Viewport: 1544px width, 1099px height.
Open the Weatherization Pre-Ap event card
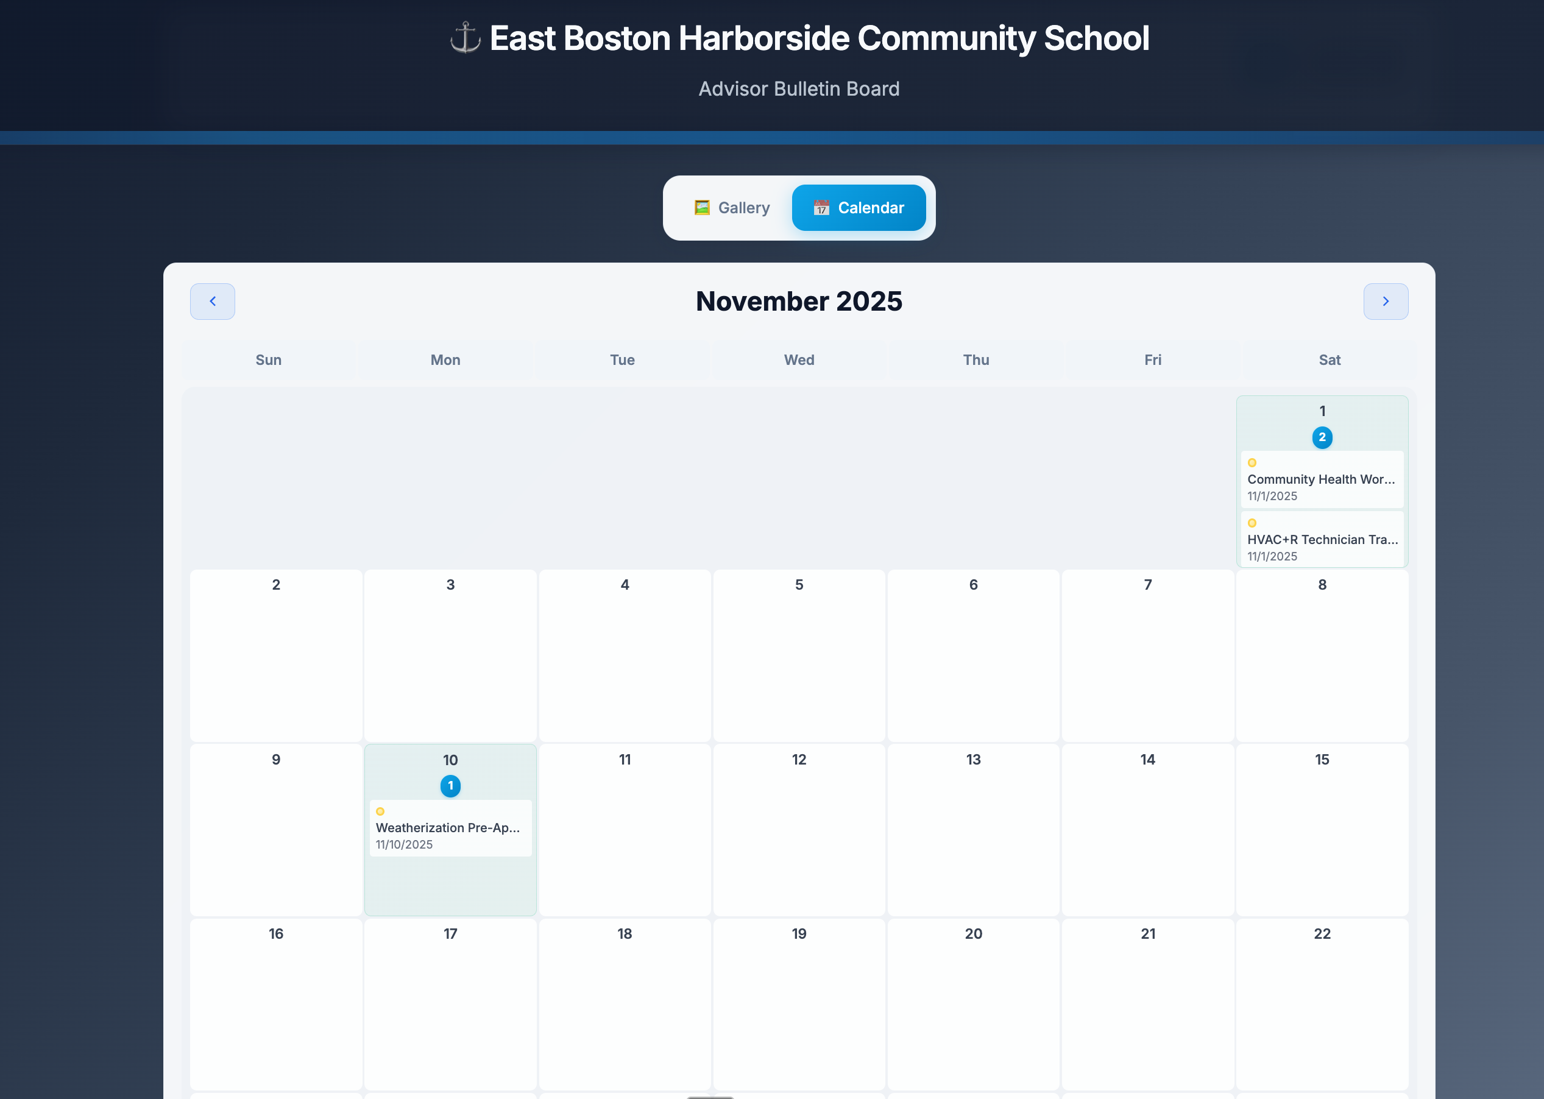click(450, 829)
